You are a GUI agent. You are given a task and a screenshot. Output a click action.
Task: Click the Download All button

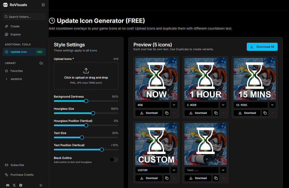click(x=262, y=47)
